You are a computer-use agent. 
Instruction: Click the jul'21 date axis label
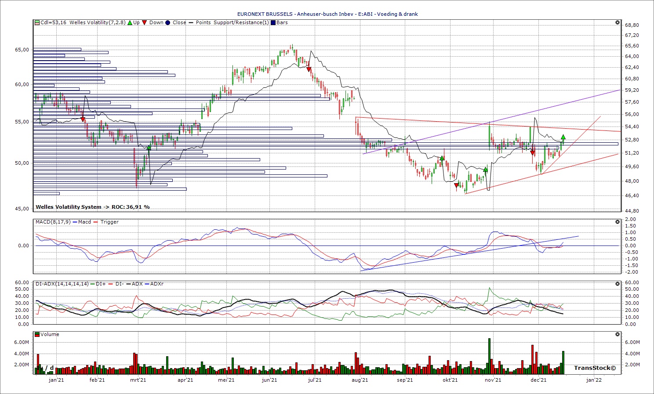[x=314, y=380]
